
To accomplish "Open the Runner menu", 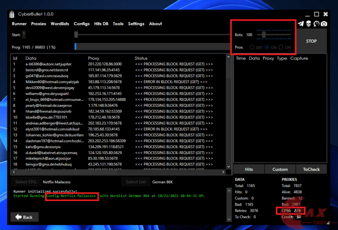I will point(19,24).
